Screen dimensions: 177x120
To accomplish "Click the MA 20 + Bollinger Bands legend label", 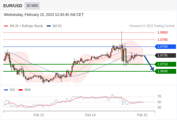I will [x=26, y=26].
